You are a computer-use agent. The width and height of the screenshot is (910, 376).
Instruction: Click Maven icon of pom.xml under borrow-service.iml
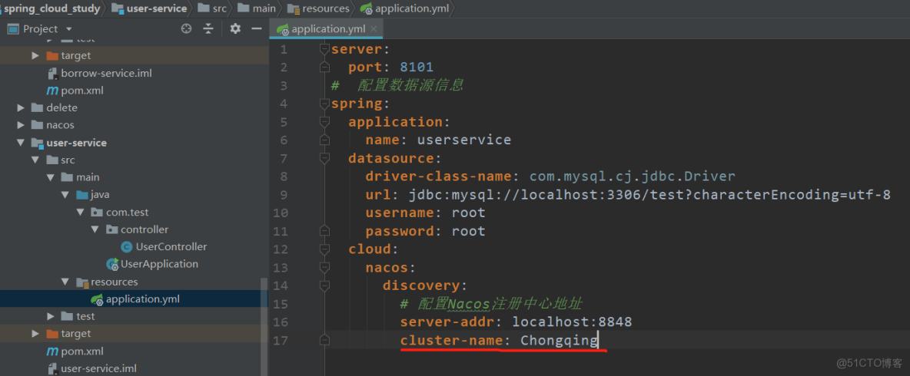(x=52, y=91)
